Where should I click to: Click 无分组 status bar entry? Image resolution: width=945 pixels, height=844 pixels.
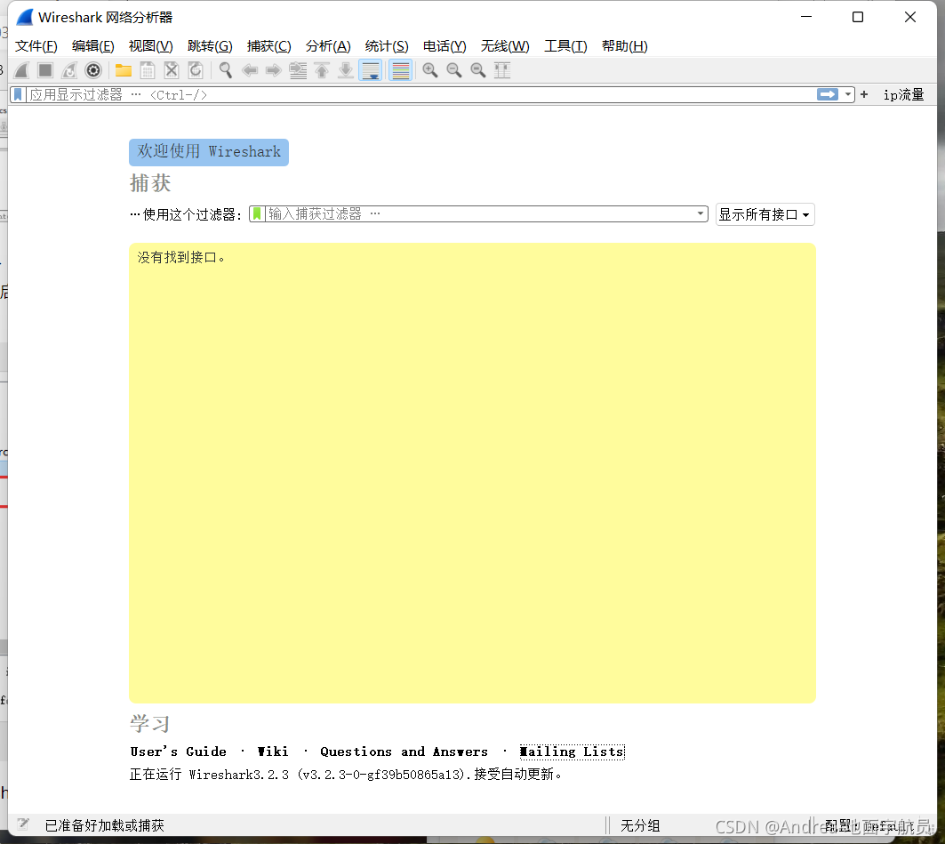coord(640,825)
